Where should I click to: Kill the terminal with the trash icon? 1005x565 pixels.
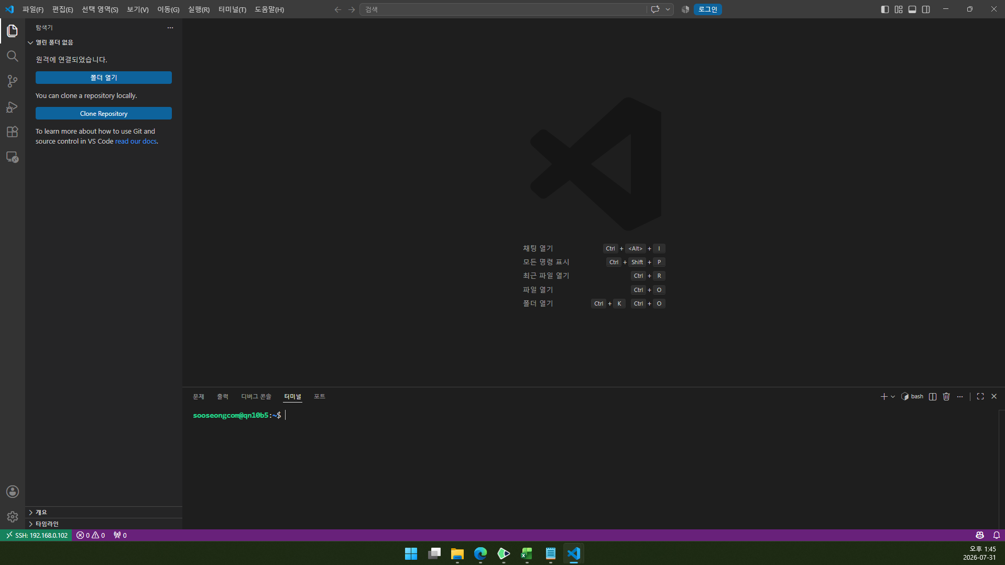946,397
